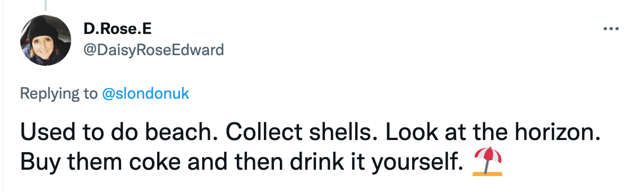The image size is (634, 192).
Task: Click the beach umbrella emoji
Action: [x=487, y=162]
